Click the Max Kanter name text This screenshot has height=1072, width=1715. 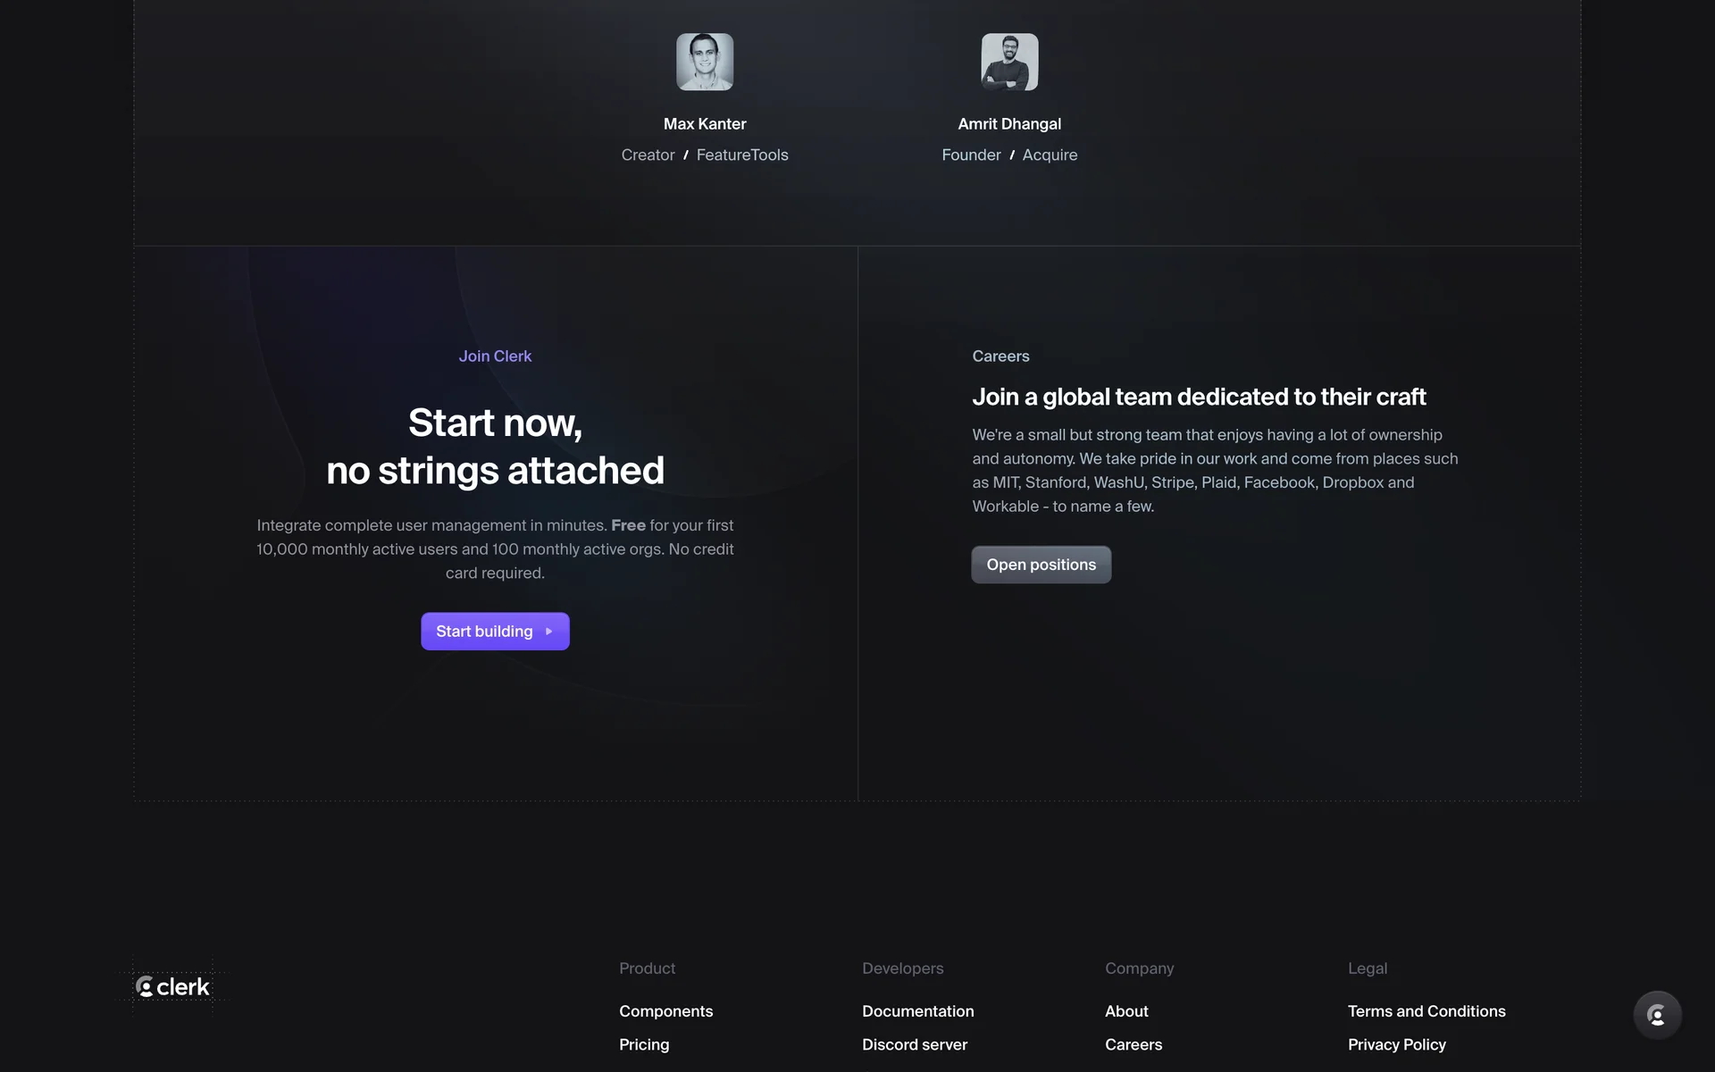coord(705,124)
